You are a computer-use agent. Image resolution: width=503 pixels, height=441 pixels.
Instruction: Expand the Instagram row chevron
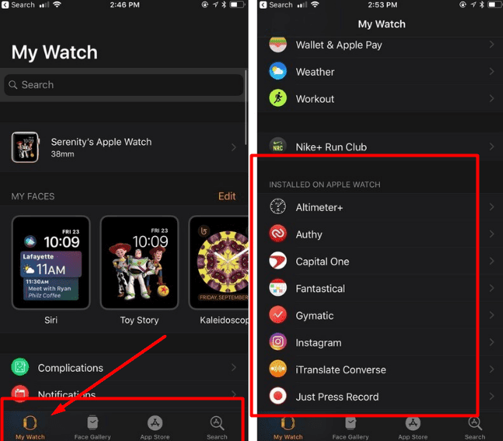491,342
